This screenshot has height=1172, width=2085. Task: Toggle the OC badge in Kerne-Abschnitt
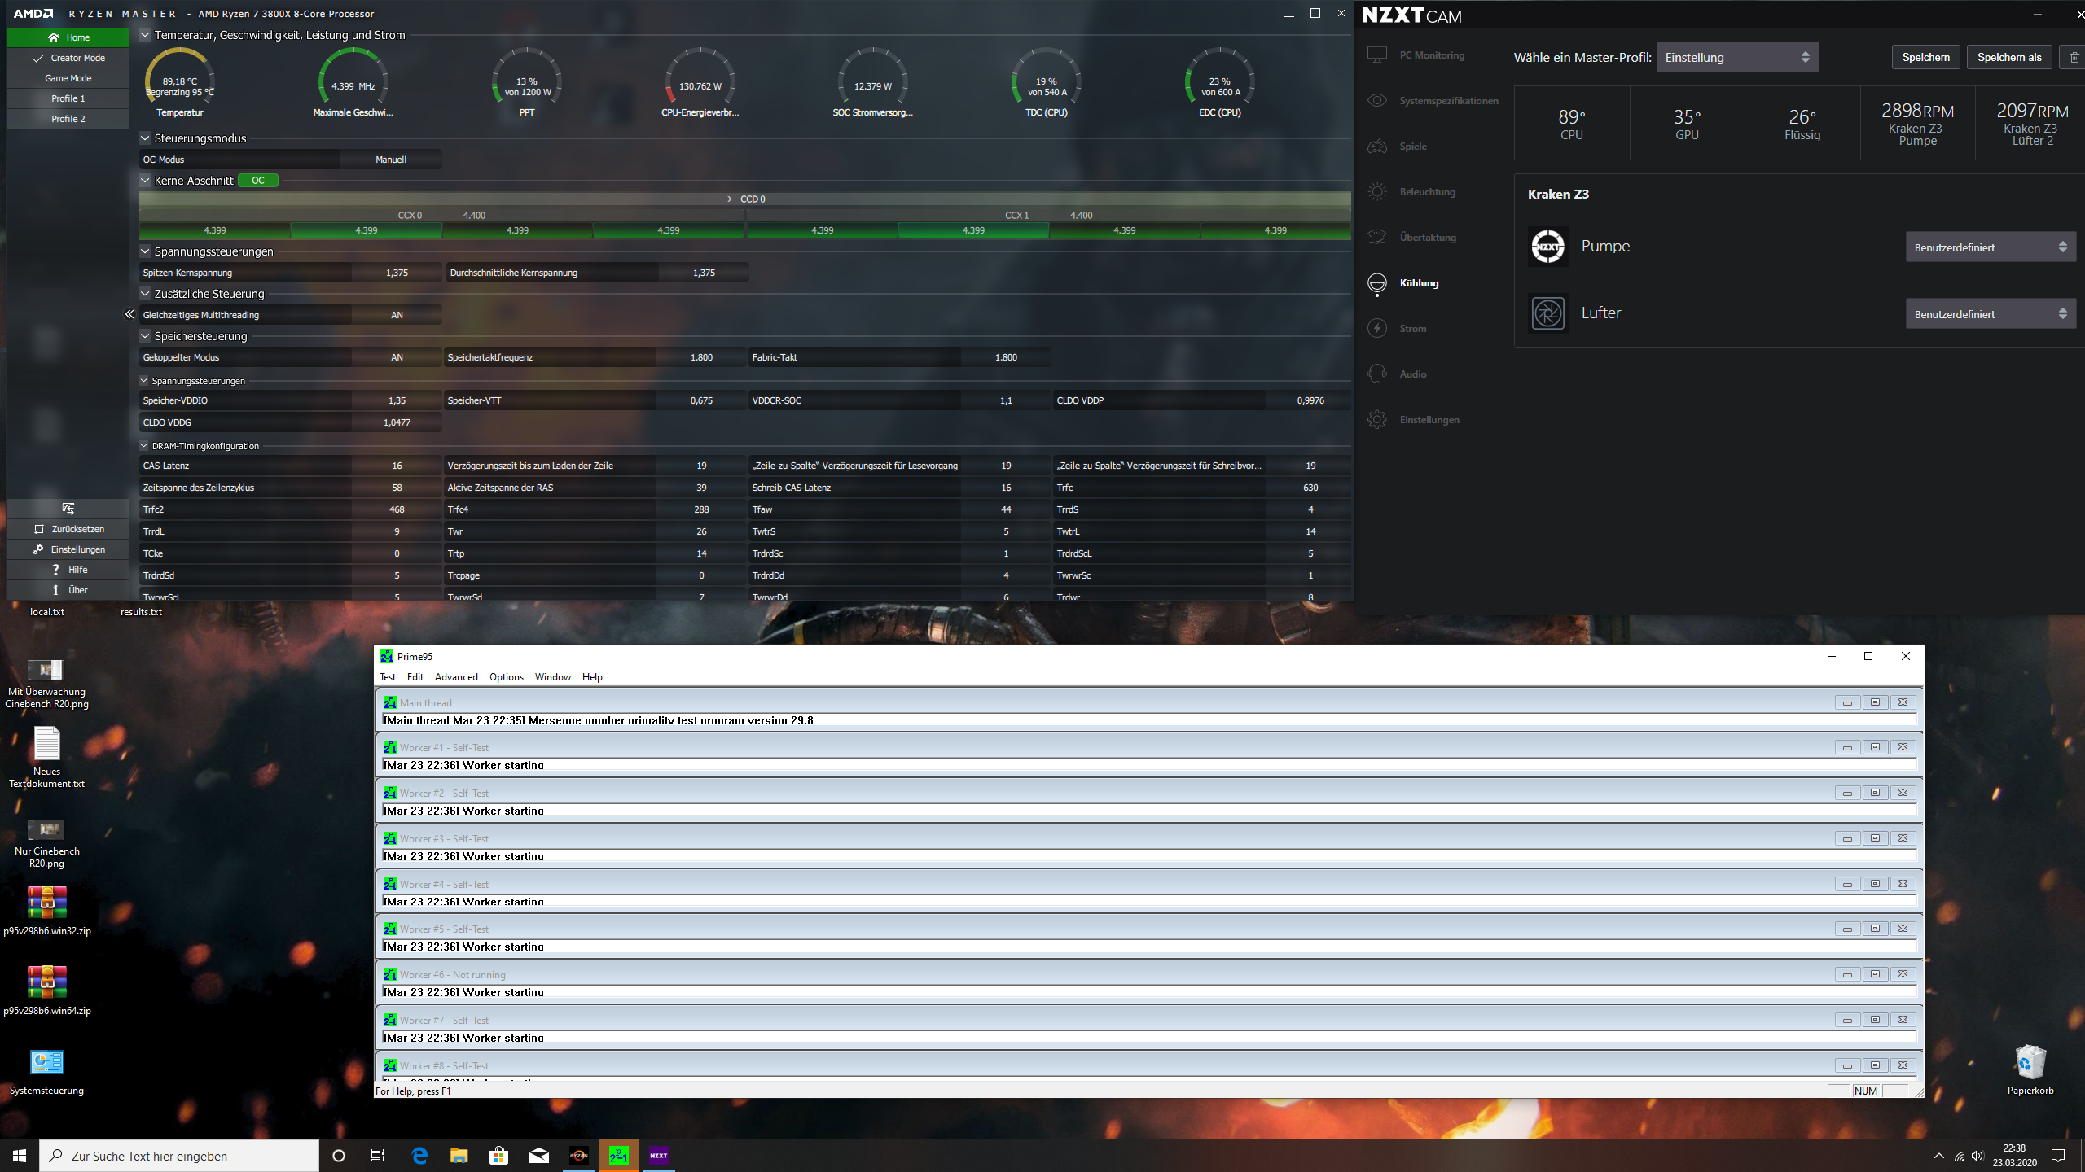coord(257,181)
